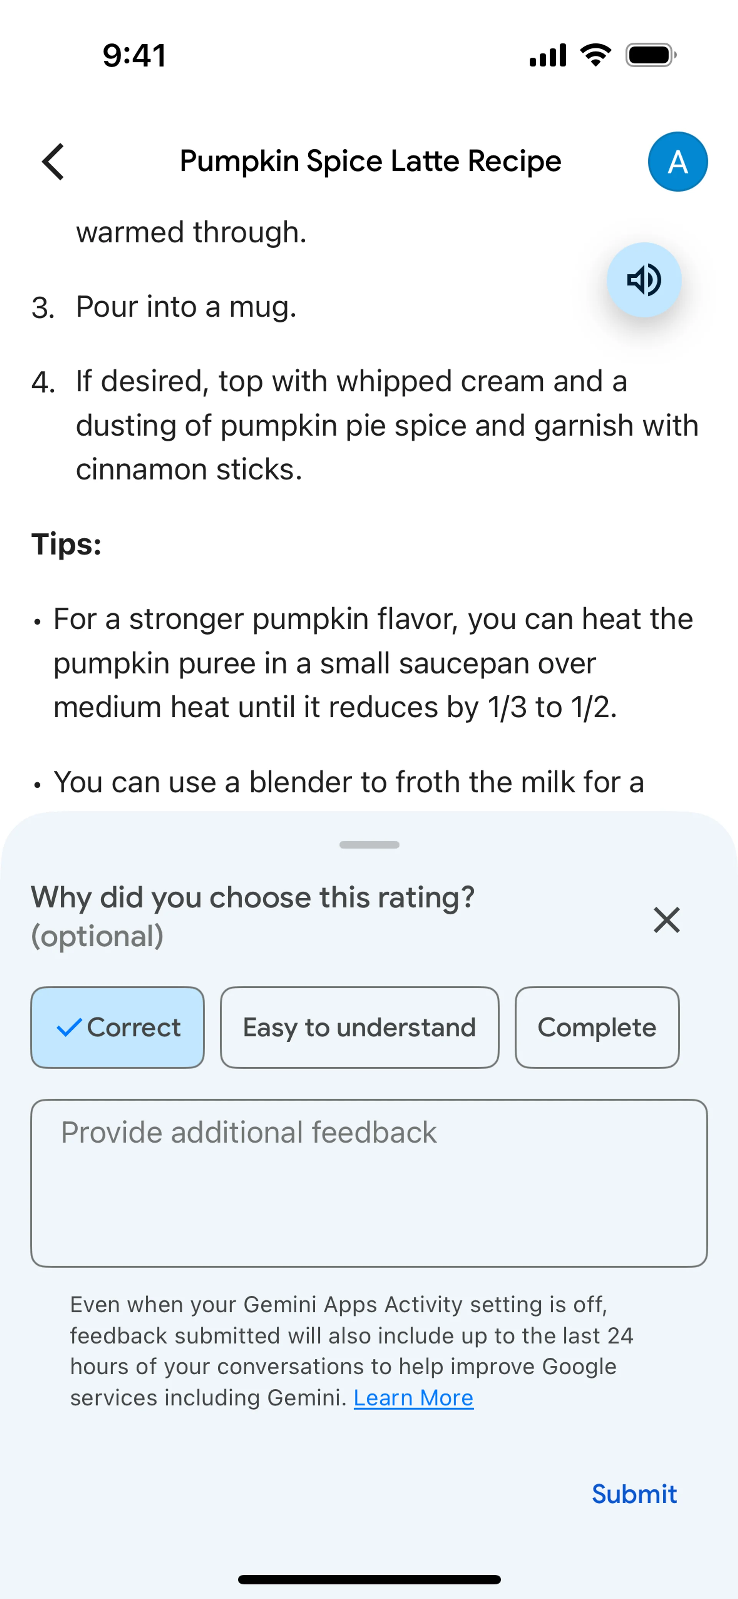The height and width of the screenshot is (1599, 738).
Task: Tap the back chevron arrow
Action: (x=53, y=161)
